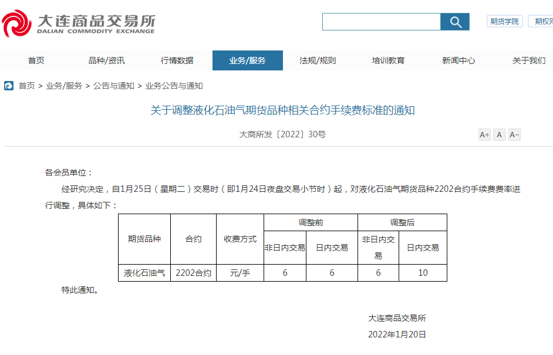Screen dimensions: 553x355
Task: Open the 品种/资讯 menu
Action: click(x=106, y=60)
